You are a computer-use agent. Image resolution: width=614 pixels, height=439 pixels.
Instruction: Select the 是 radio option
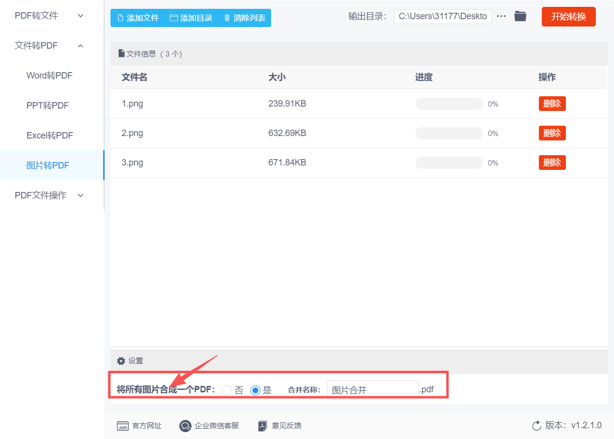[x=255, y=390]
